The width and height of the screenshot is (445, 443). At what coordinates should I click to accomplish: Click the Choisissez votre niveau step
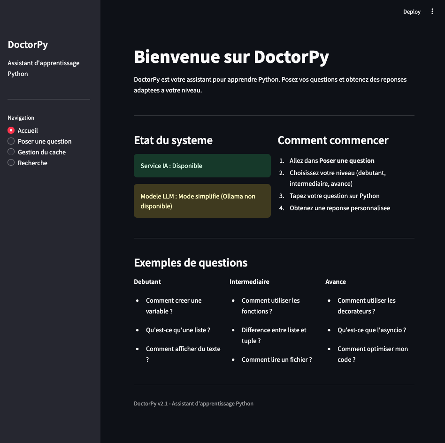(x=338, y=178)
